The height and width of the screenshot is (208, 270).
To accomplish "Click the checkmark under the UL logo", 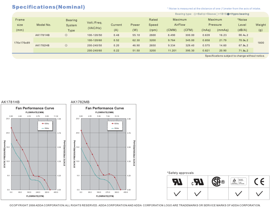I will [177, 194].
